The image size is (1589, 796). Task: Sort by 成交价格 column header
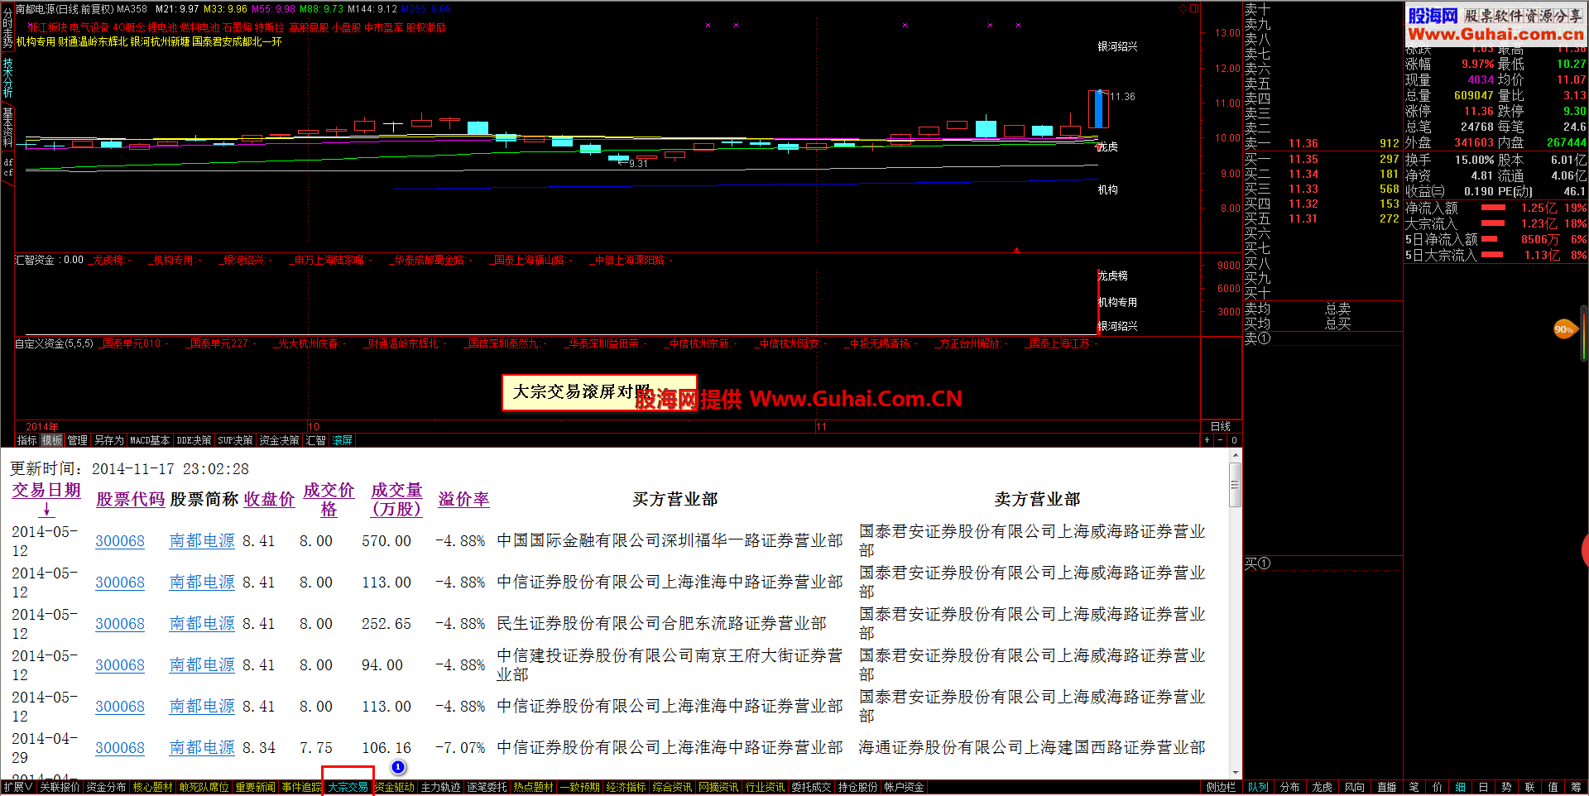point(329,499)
